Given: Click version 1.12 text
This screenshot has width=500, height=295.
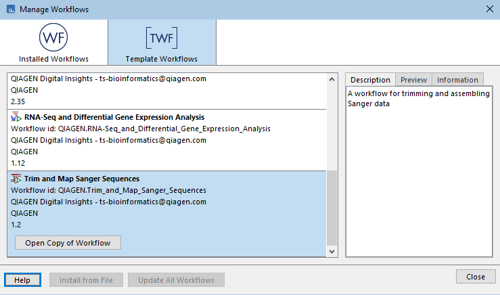Looking at the screenshot, I should click(x=18, y=163).
